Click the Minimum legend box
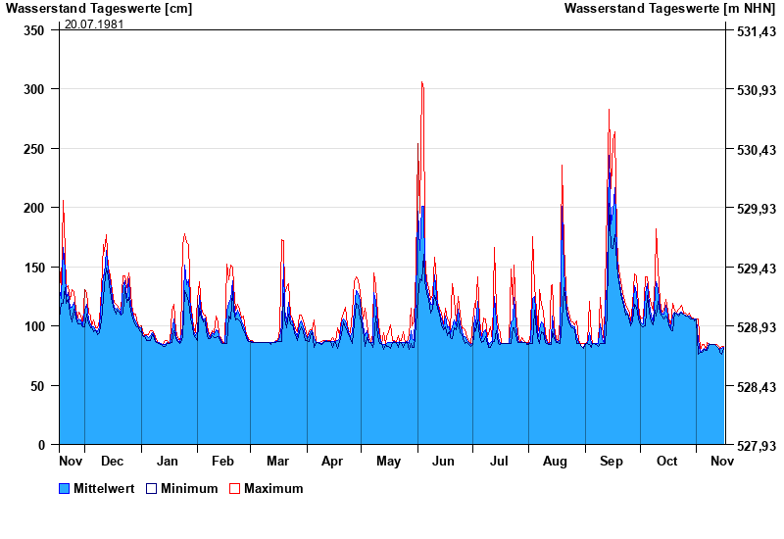This screenshot has height=539, width=784. pos(151,488)
